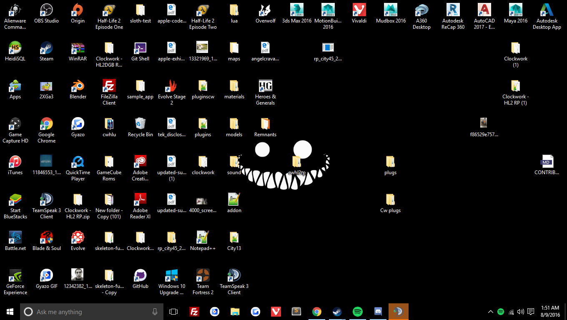567x320 pixels.
Task: Click the GeForce Experience icon
Action: [x=15, y=282]
